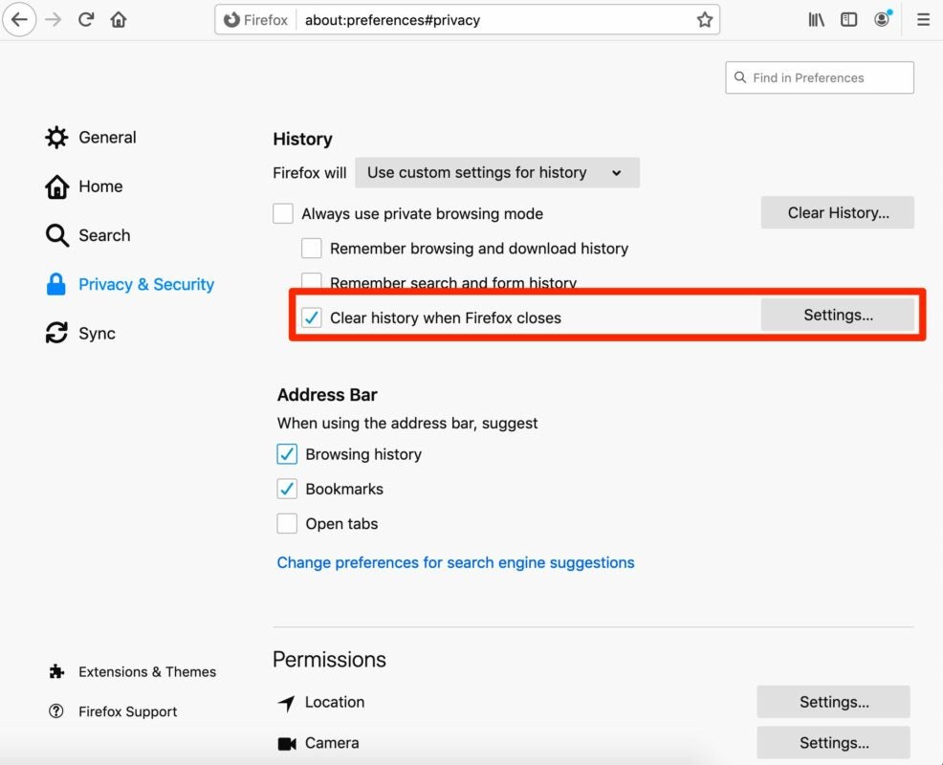Open the Library icon in toolbar

816,19
